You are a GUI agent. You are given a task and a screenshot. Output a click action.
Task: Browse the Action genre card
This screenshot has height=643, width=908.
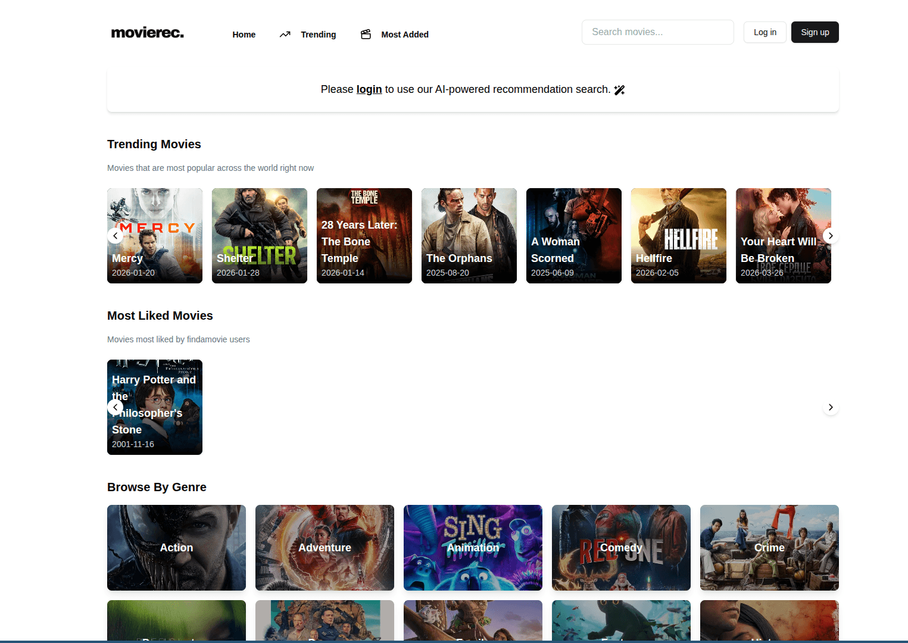coord(176,547)
